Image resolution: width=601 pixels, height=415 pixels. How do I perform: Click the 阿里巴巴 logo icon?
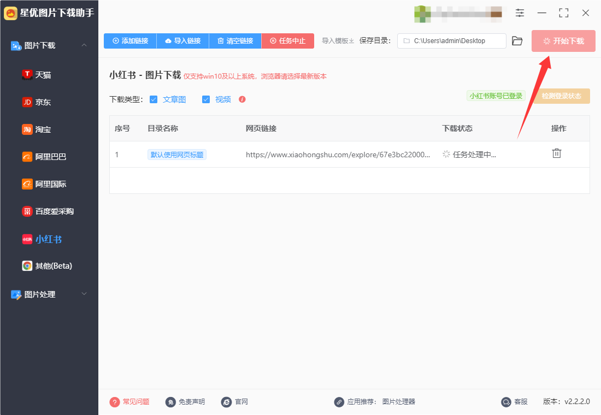coord(27,156)
